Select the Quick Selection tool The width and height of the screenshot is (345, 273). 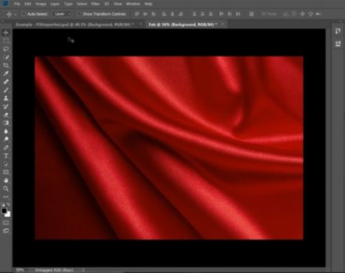(6, 57)
